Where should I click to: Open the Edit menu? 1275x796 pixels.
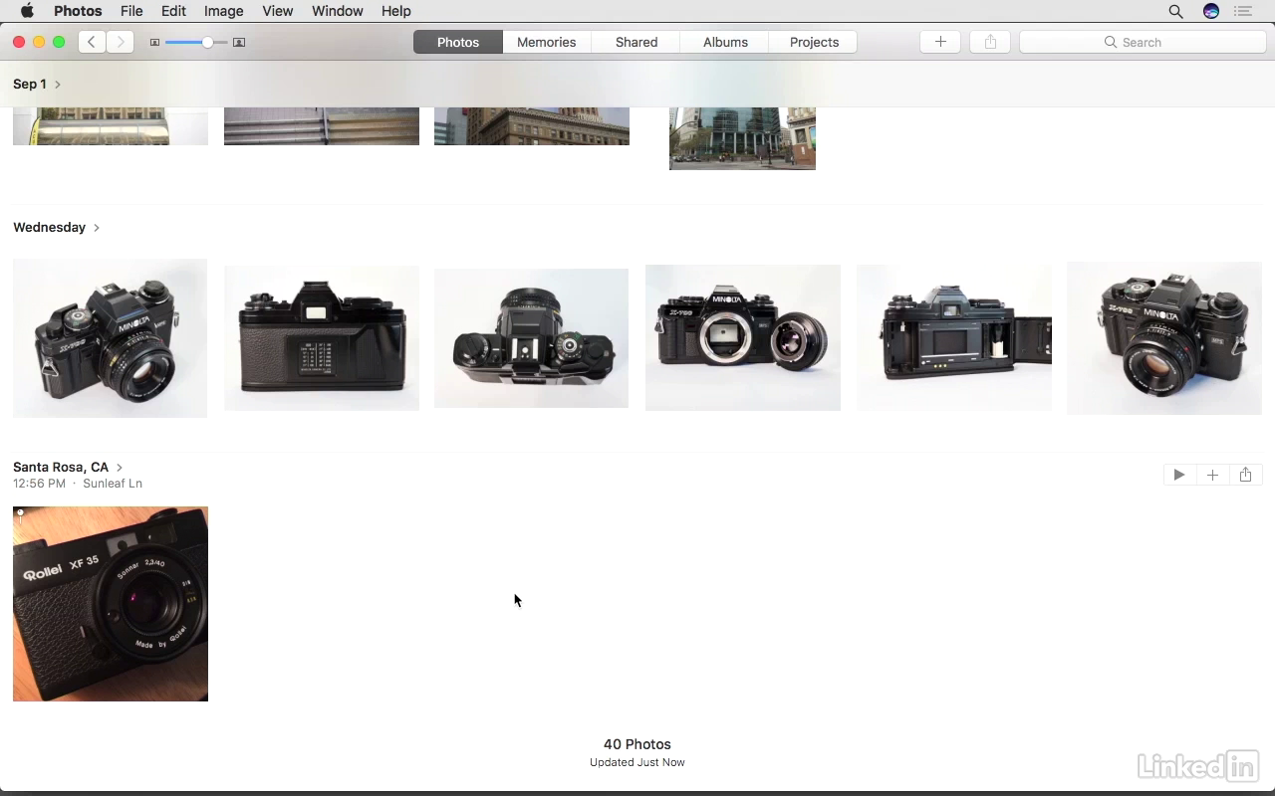tap(173, 11)
